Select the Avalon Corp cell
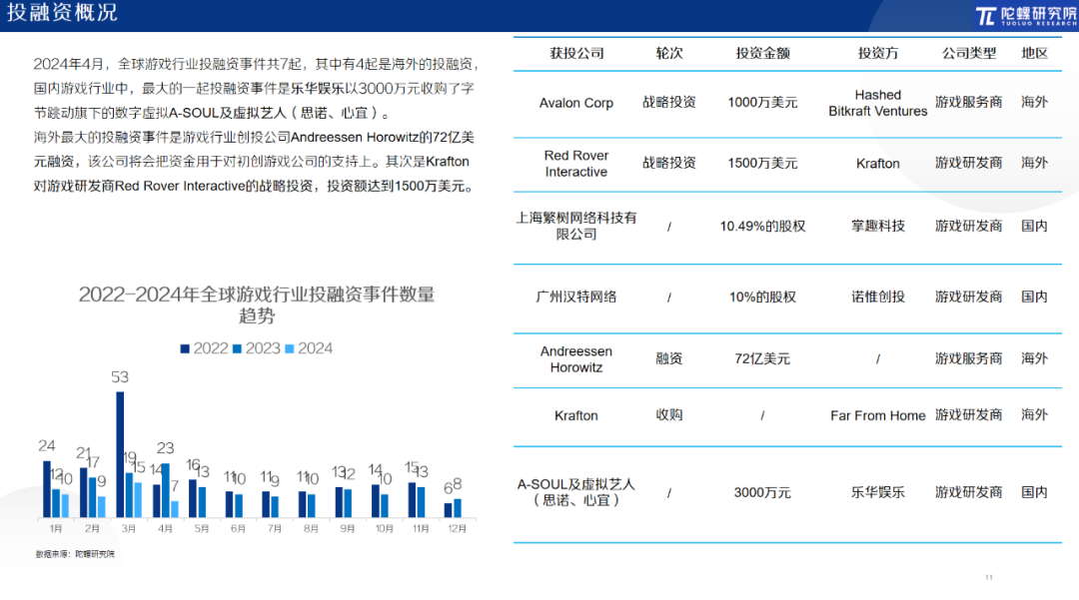The height and width of the screenshot is (600, 1079). (x=576, y=103)
